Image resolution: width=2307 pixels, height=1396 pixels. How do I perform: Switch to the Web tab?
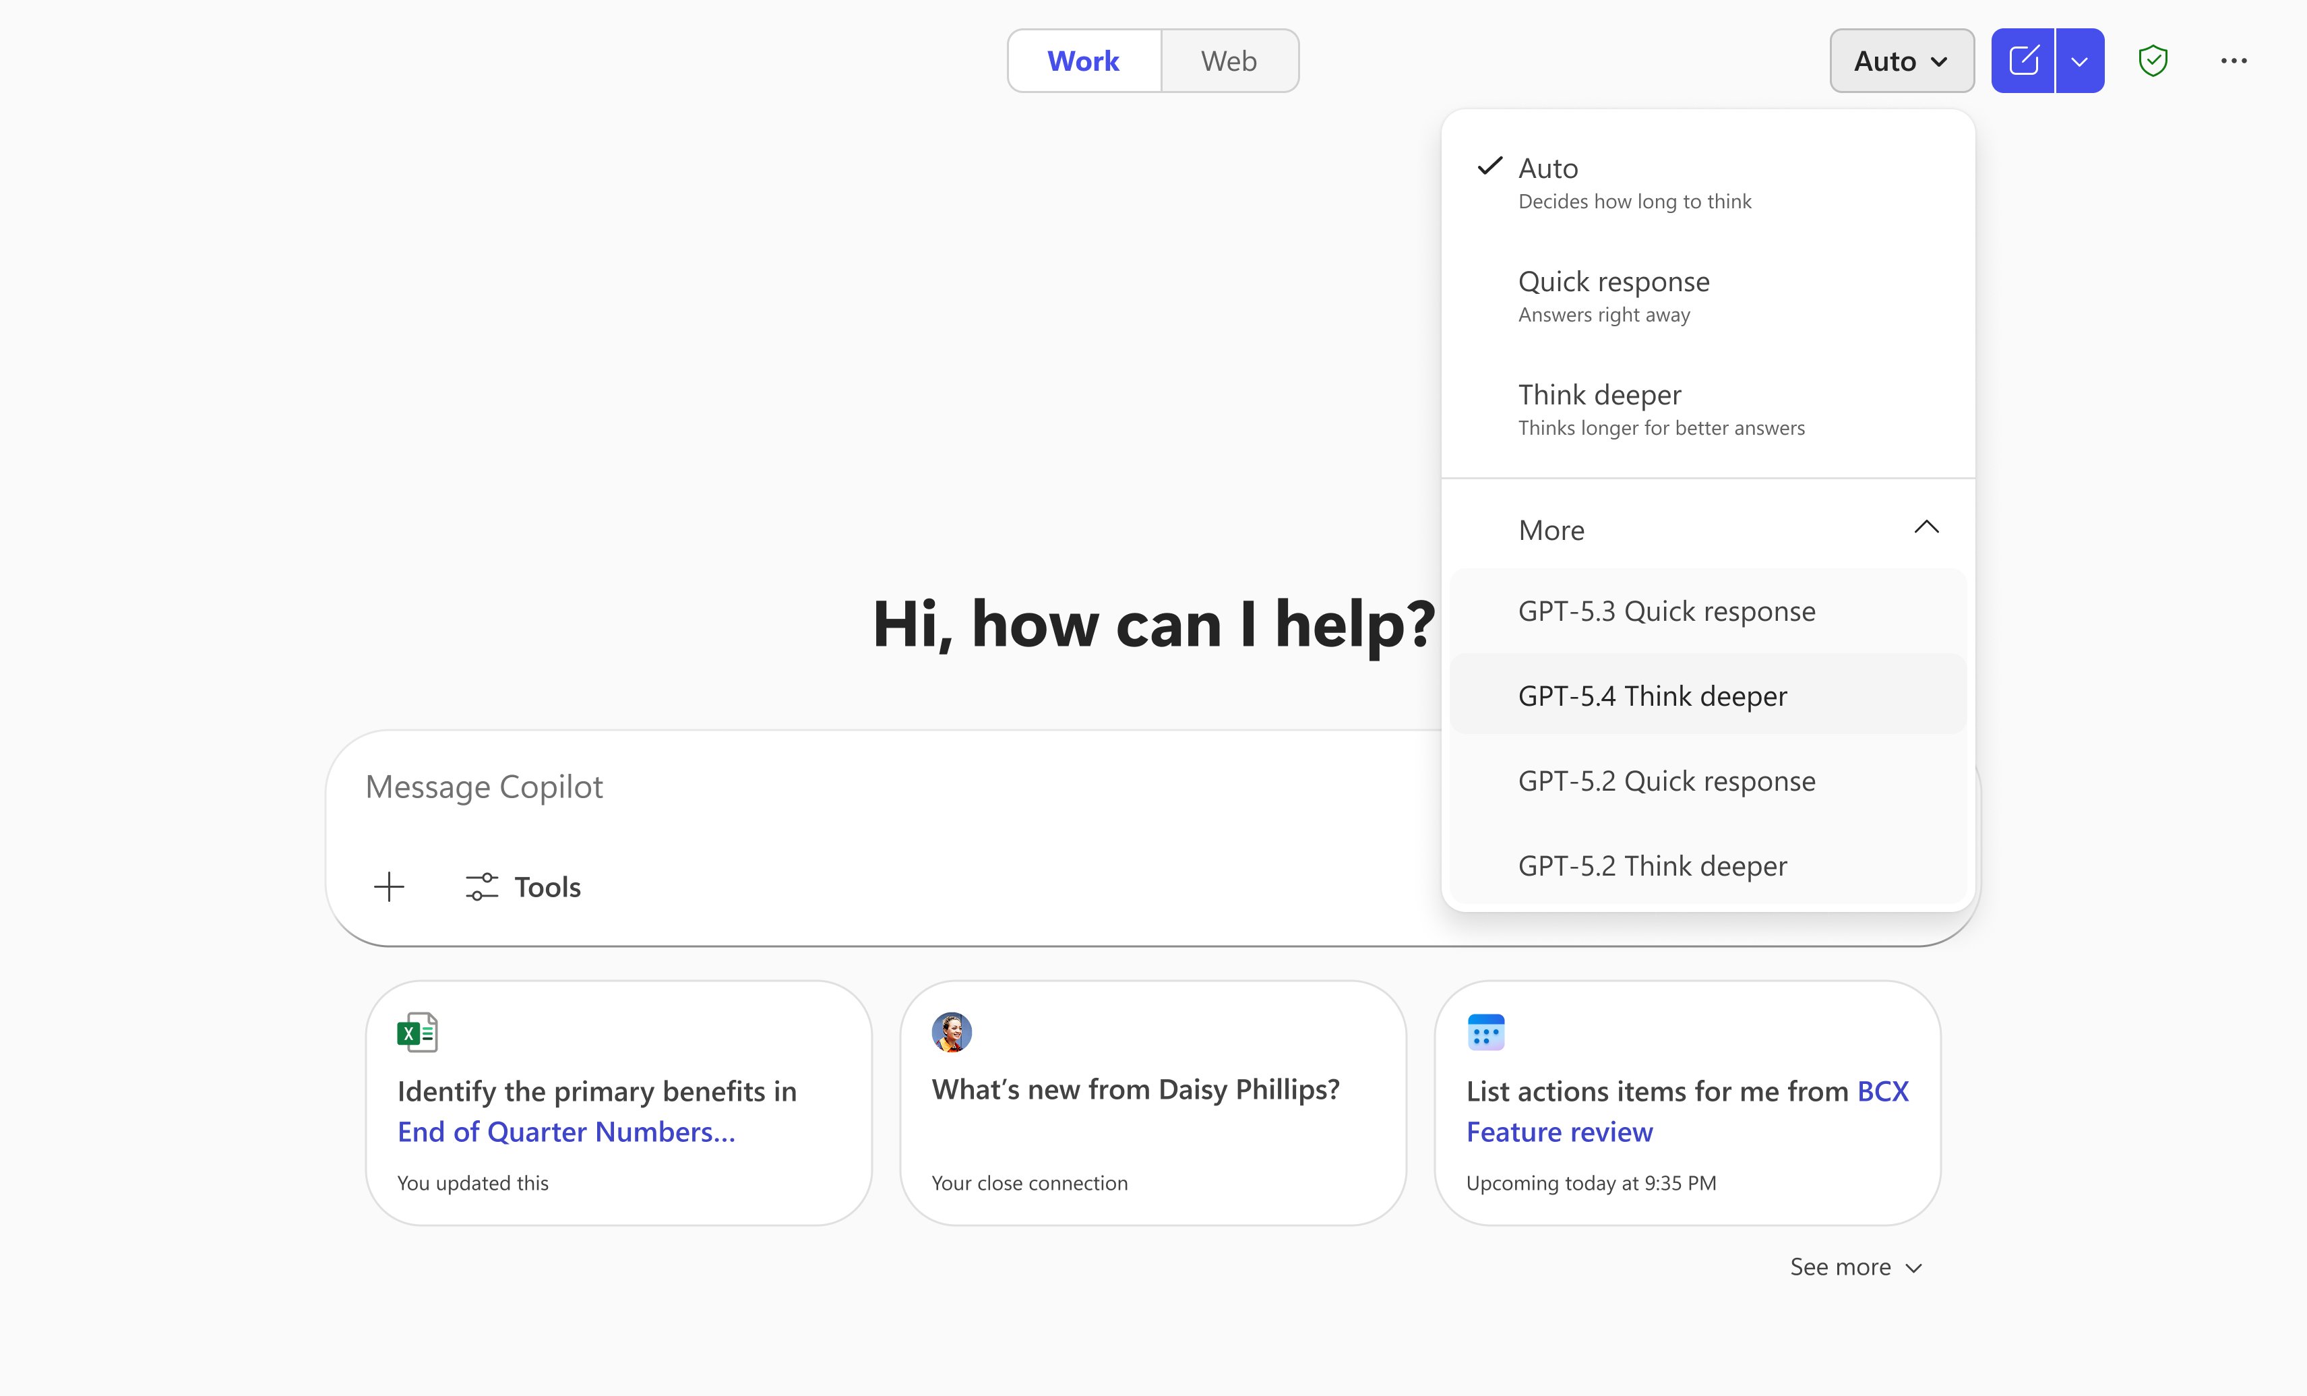(1229, 61)
